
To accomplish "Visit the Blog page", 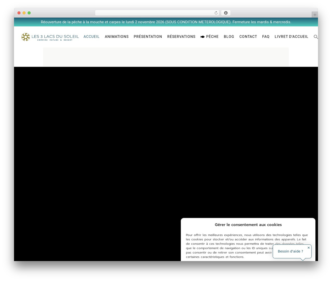I will coord(229,37).
